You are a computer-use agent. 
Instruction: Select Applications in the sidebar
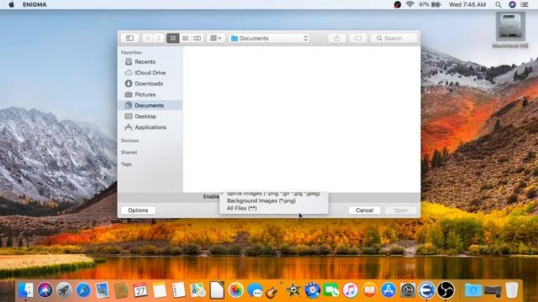(150, 128)
